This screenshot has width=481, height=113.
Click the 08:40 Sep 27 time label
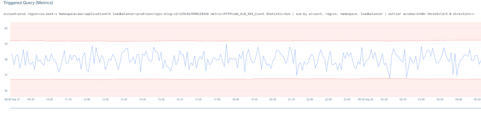(x=12, y=99)
